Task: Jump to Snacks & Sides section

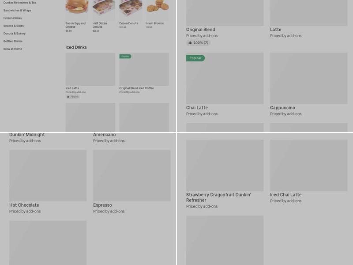Action: coord(14,26)
